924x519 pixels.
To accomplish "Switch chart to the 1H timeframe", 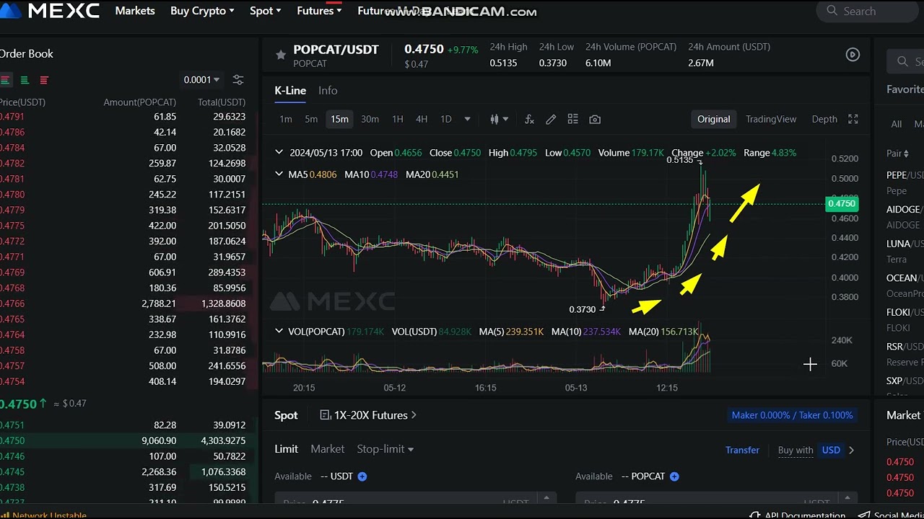I will 397,119.
